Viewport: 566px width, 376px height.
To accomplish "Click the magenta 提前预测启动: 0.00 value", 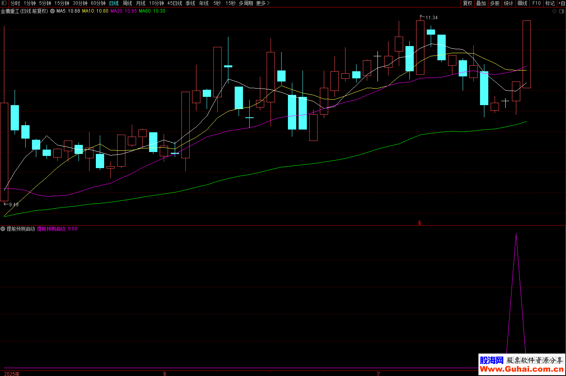I will pyautogui.click(x=57, y=229).
